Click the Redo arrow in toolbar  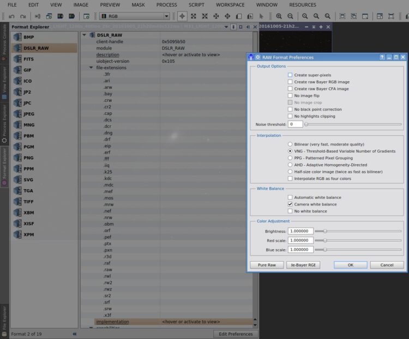23,16
